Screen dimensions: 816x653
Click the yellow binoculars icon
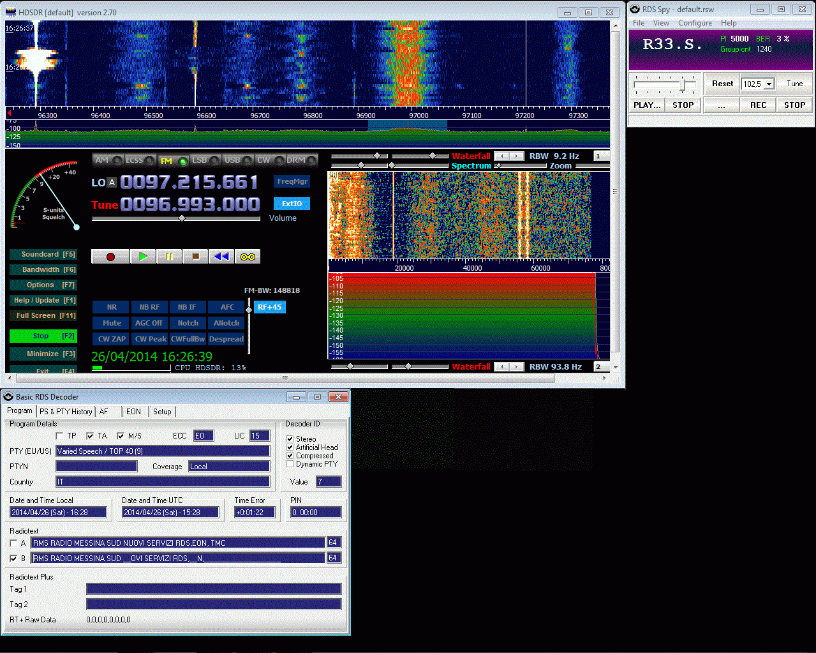(x=248, y=256)
